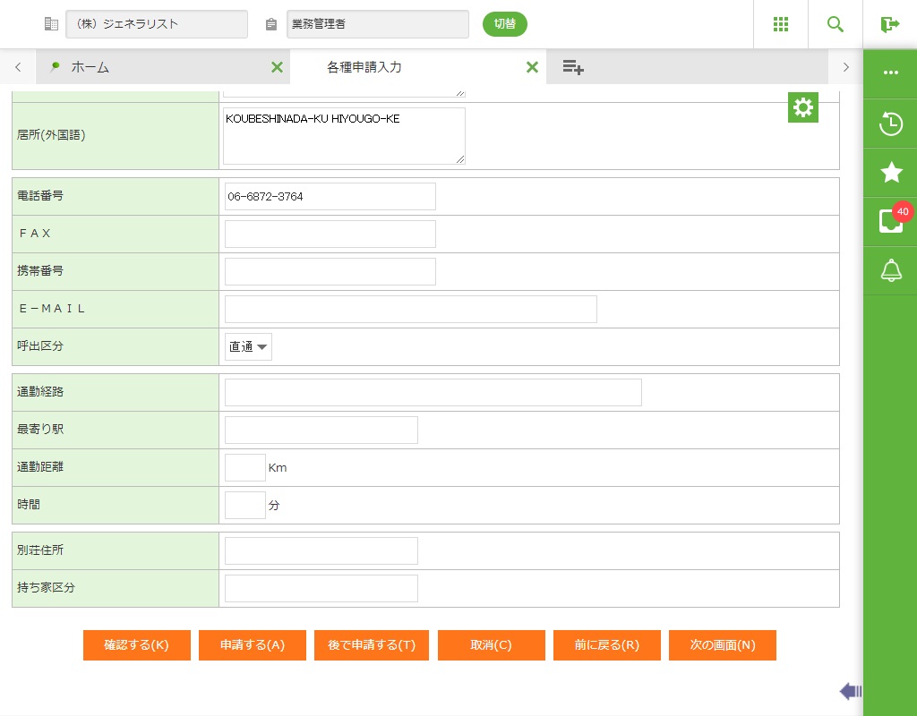
Task: Click the 申請する(A) button
Action: [x=253, y=645]
